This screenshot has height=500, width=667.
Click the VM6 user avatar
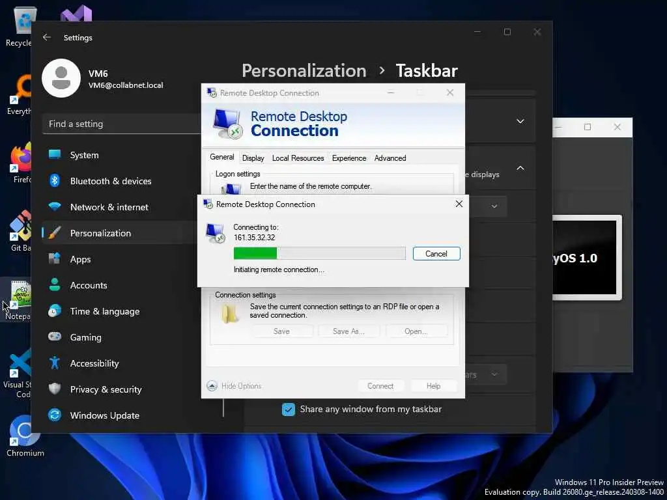point(61,78)
